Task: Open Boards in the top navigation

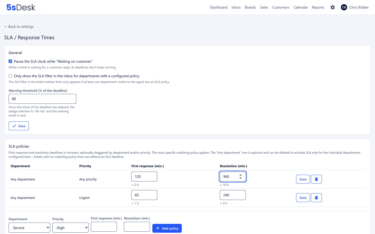Action: click(250, 7)
